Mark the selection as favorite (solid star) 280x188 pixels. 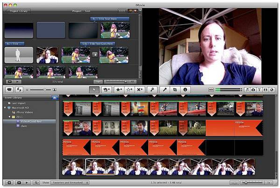[119, 90]
